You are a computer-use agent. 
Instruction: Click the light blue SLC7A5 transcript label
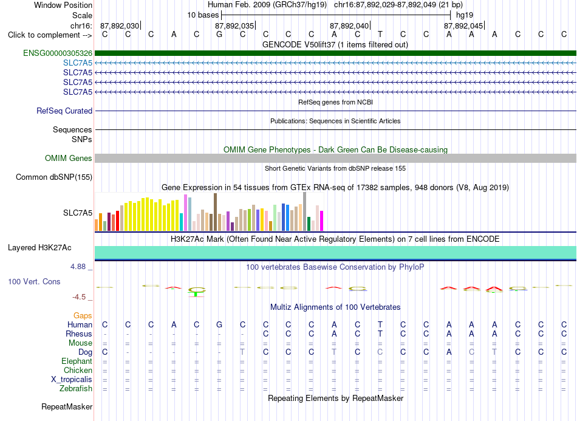pyautogui.click(x=78, y=63)
